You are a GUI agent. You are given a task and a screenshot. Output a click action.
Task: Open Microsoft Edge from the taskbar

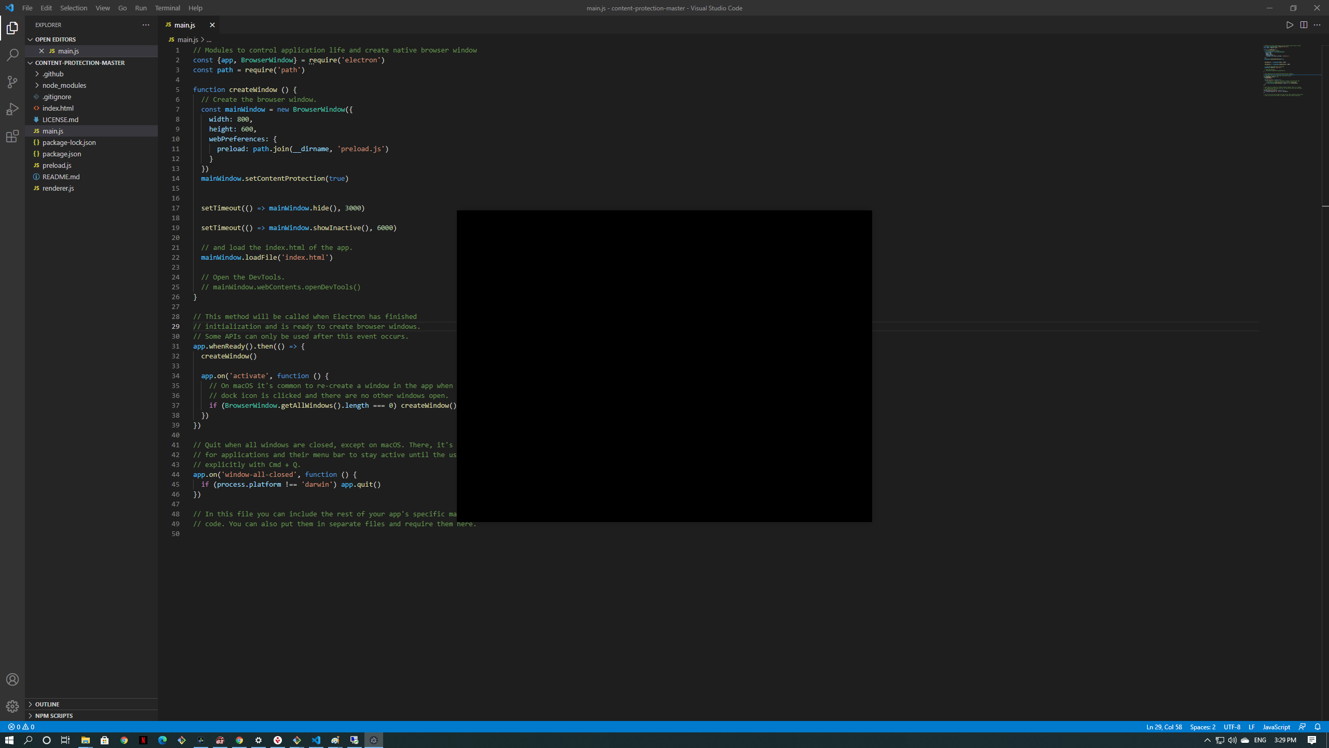click(162, 740)
